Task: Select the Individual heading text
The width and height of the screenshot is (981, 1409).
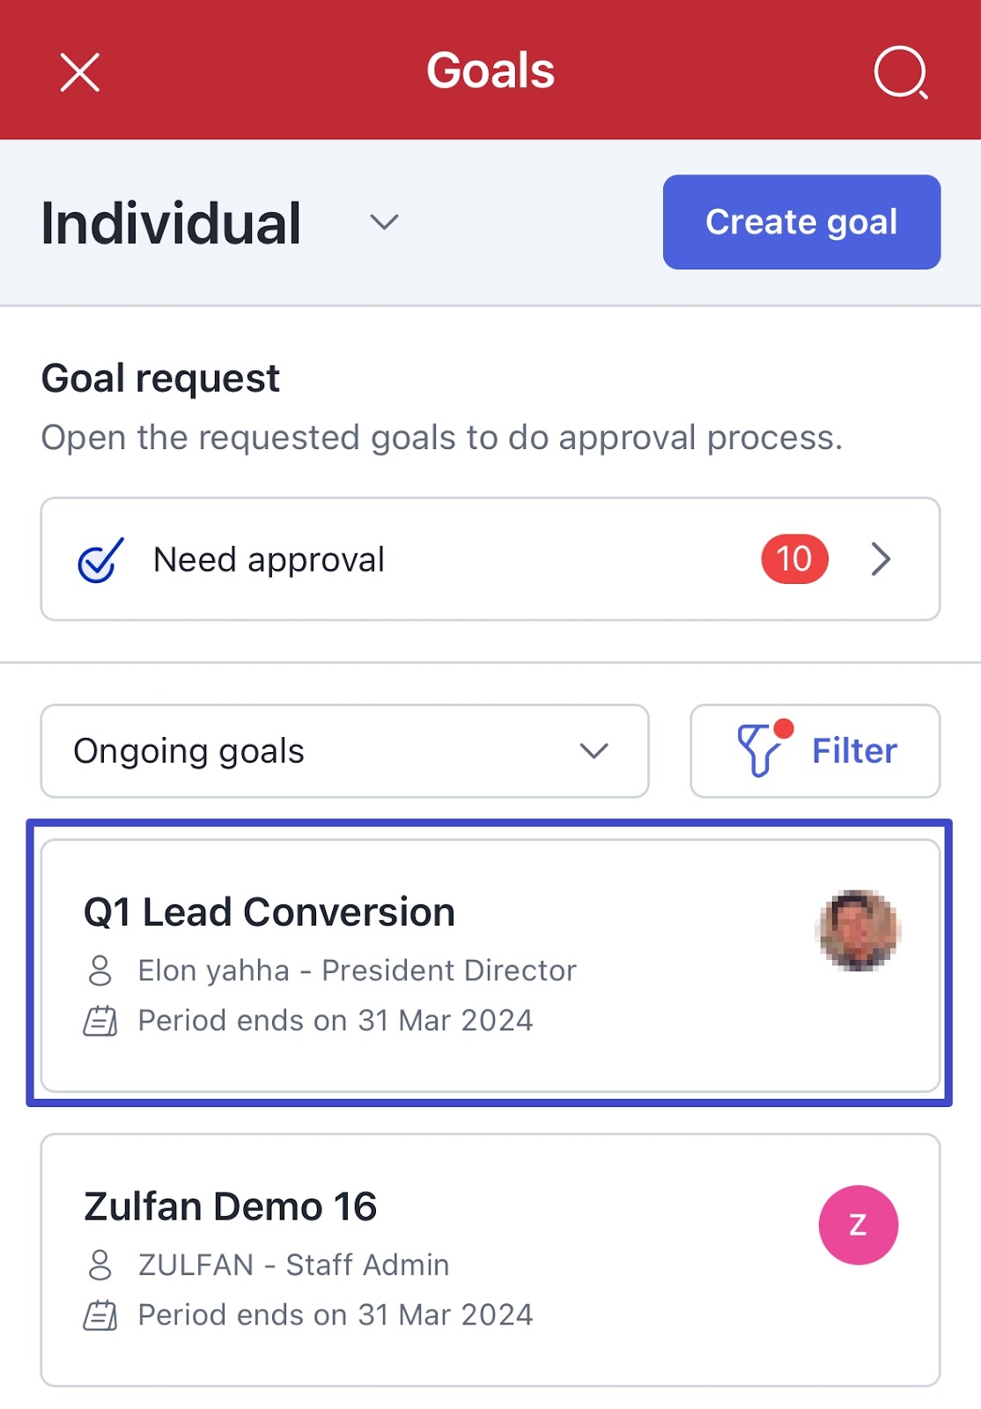Action: (172, 223)
